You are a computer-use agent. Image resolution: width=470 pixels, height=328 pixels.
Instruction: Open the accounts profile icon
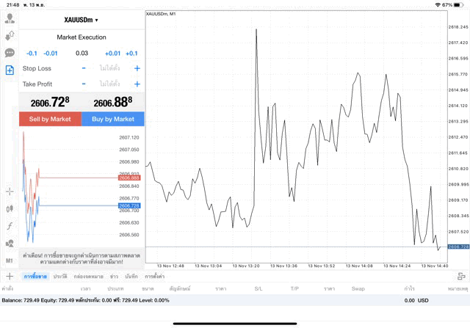pos(10,18)
